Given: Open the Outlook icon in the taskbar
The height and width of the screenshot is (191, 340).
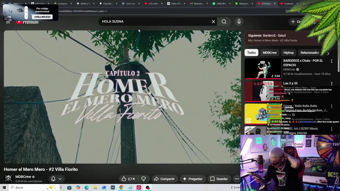Looking at the screenshot, I should [104, 188].
